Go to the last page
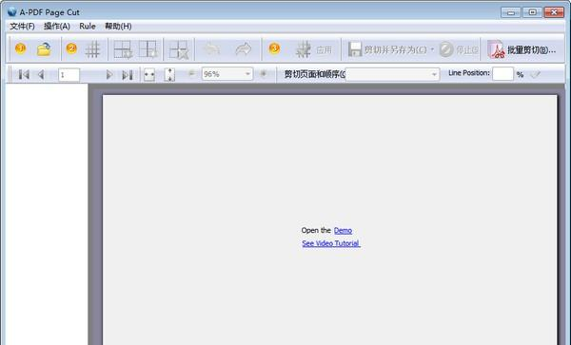The width and height of the screenshot is (571, 345). coord(128,75)
